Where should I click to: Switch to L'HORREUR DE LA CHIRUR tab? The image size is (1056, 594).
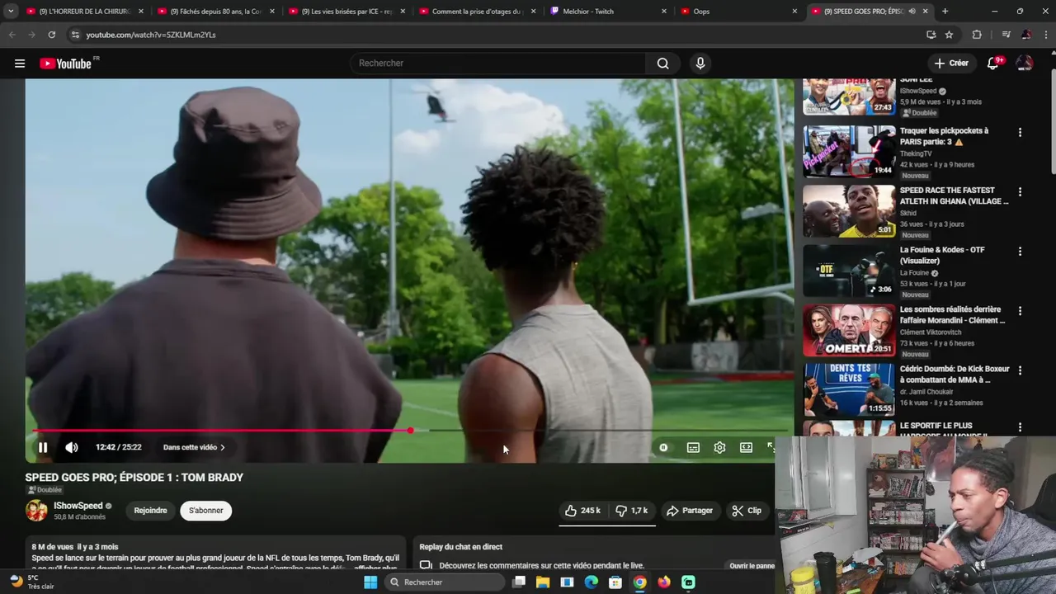[85, 12]
